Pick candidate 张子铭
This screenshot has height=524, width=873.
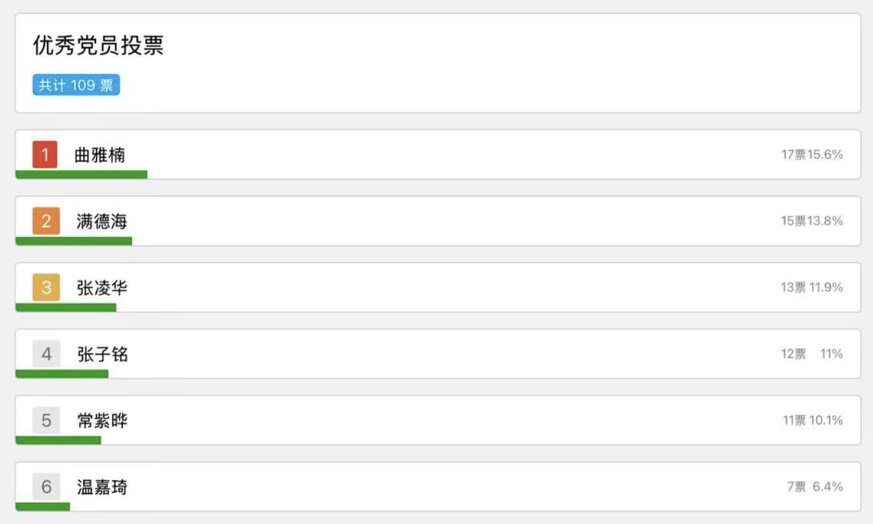102,355
